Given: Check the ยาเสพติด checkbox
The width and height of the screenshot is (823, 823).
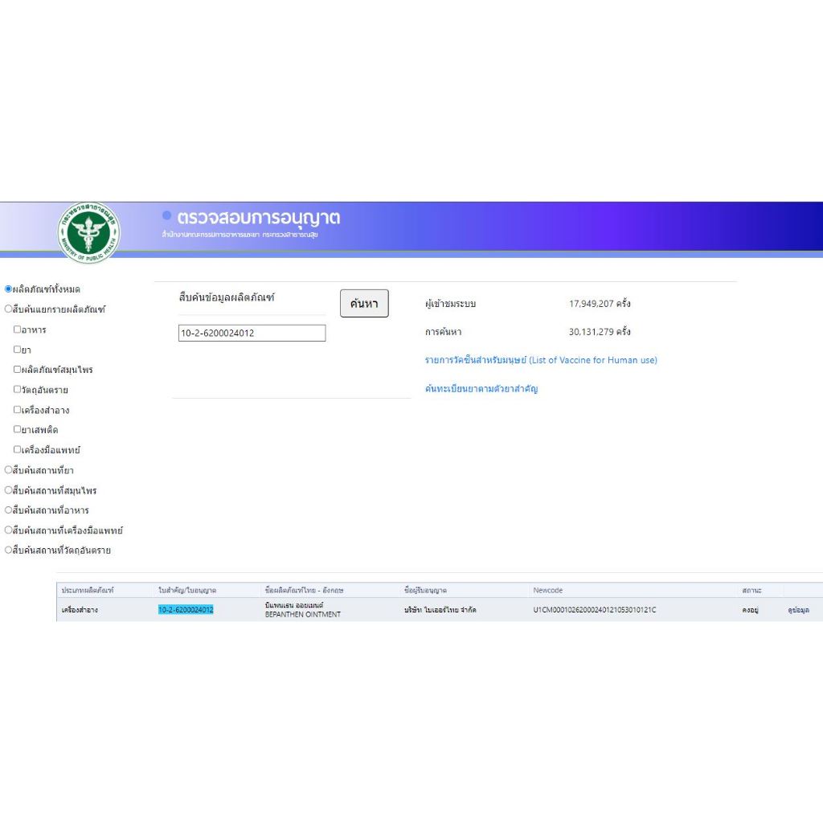Looking at the screenshot, I should [x=18, y=430].
